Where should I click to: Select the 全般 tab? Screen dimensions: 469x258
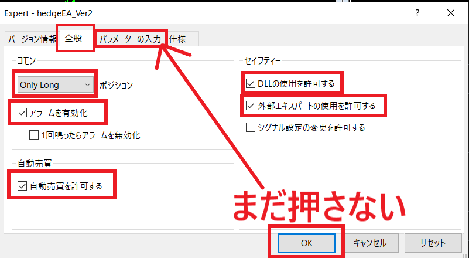tap(74, 38)
